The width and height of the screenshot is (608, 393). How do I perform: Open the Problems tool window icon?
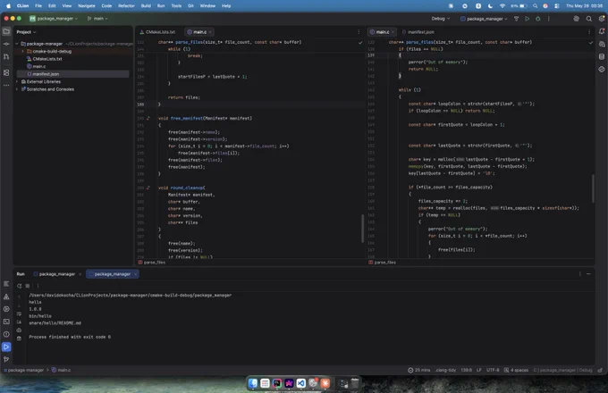pos(6,334)
